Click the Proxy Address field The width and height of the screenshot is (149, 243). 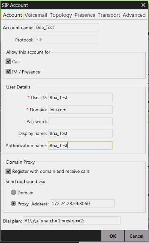tap(82, 204)
